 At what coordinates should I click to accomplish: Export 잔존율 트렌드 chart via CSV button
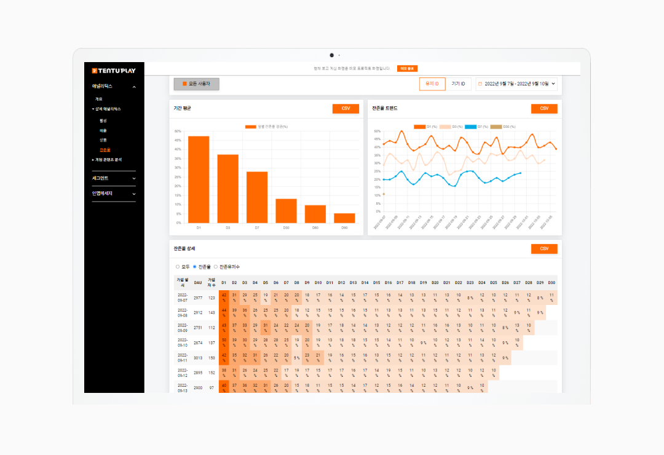point(543,108)
